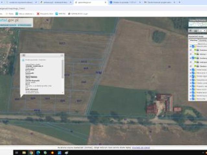Click the popup's vertical scrollbar
Image resolution: width=207 pixels, height=155 pixels.
point(63,69)
